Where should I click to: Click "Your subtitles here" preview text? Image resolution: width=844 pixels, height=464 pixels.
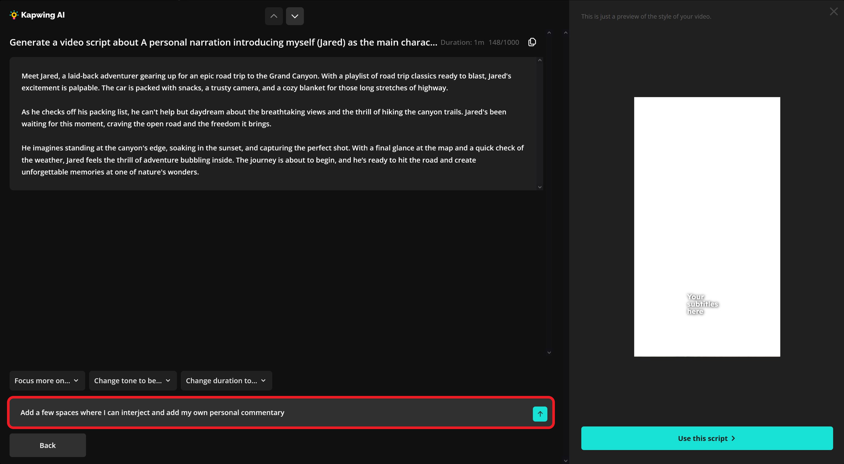[702, 304]
